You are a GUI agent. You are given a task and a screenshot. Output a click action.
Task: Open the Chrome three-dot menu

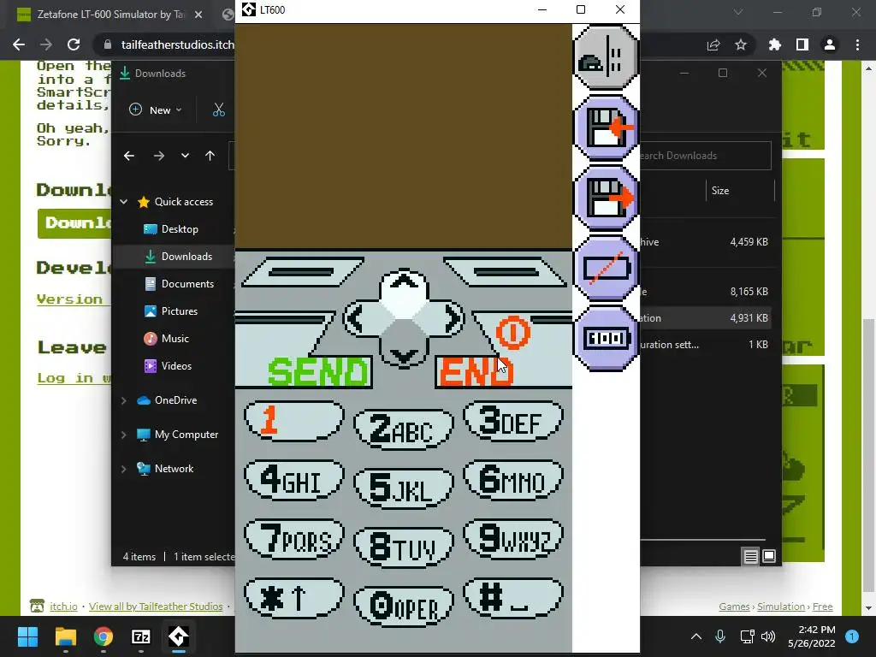point(857,44)
